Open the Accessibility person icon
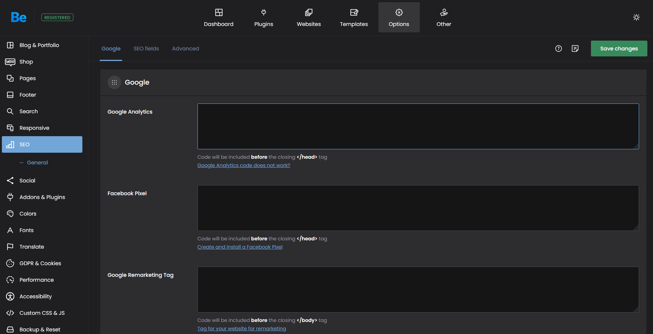This screenshot has height=334, width=653. (10, 296)
